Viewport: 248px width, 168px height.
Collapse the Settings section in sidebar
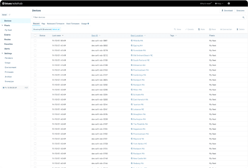coord(2,53)
